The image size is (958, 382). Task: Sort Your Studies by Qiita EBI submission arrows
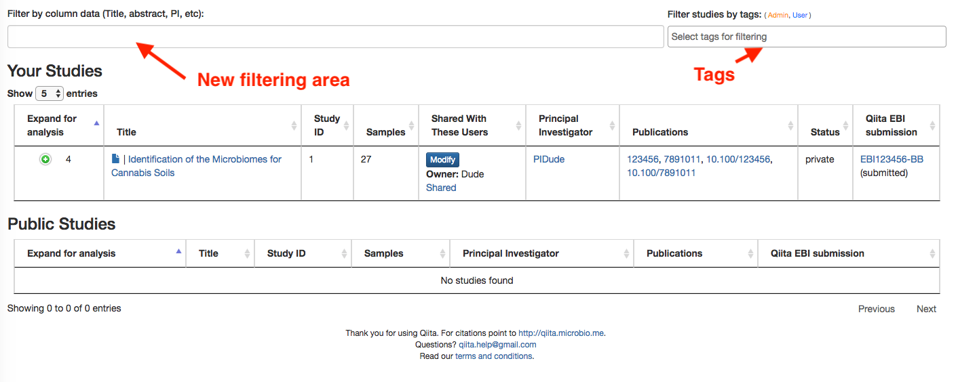933,125
